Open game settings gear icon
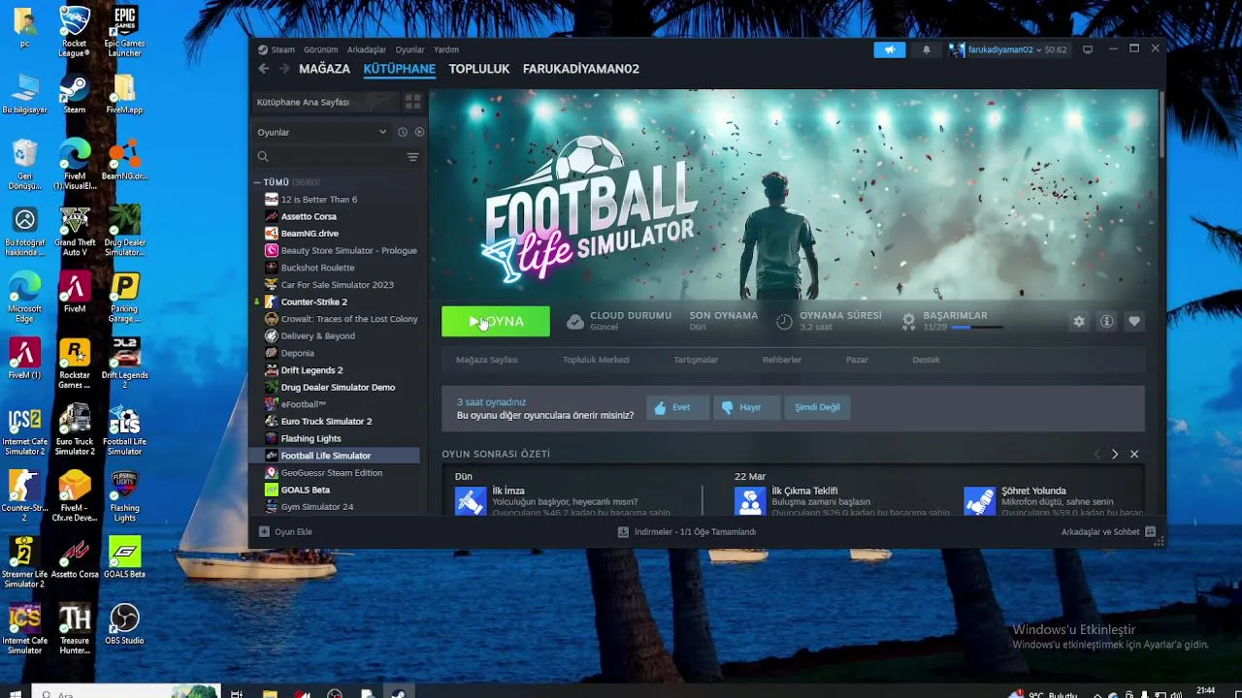1242x698 pixels. [1079, 321]
